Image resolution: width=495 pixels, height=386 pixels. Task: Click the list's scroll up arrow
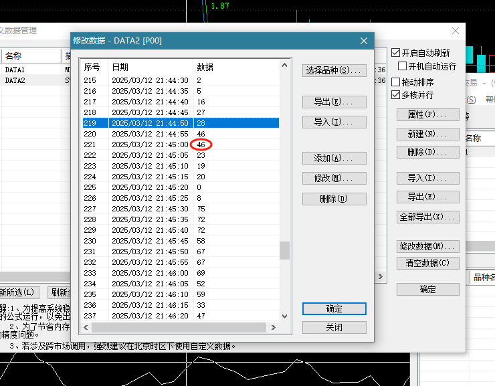pos(284,65)
